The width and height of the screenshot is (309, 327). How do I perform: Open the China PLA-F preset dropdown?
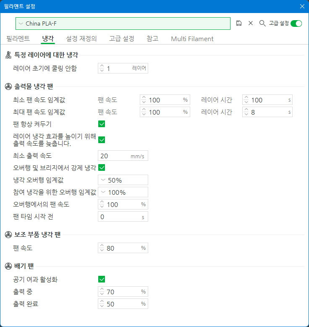(x=123, y=24)
